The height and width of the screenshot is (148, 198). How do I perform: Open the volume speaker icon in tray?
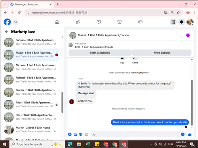pos(160,144)
